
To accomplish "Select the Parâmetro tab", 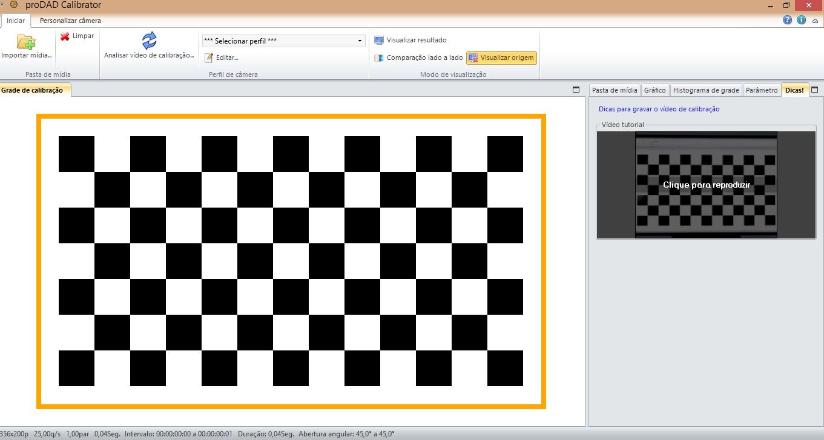I will pyautogui.click(x=762, y=90).
